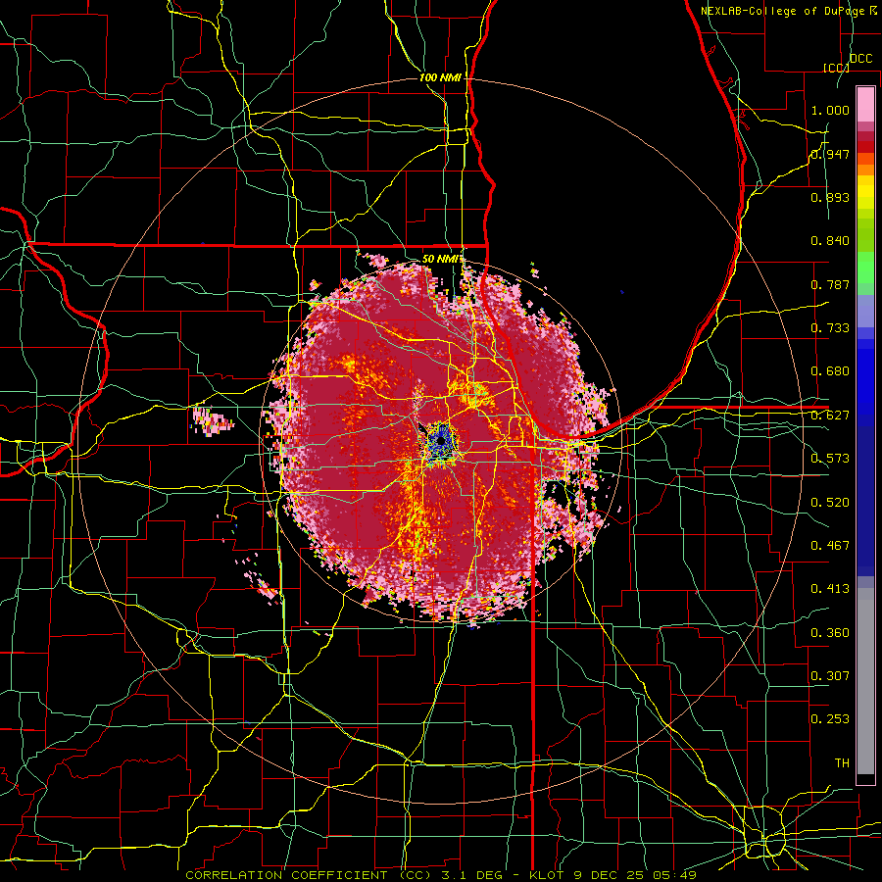Screen dimensions: 882x882
Task: Click the DCC label above the color scale
Action: click(x=860, y=59)
